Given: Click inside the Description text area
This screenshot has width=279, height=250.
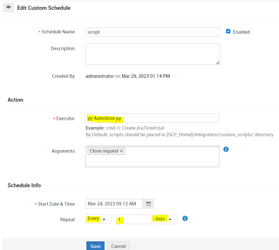Looking at the screenshot, I should pyautogui.click(x=152, y=54).
